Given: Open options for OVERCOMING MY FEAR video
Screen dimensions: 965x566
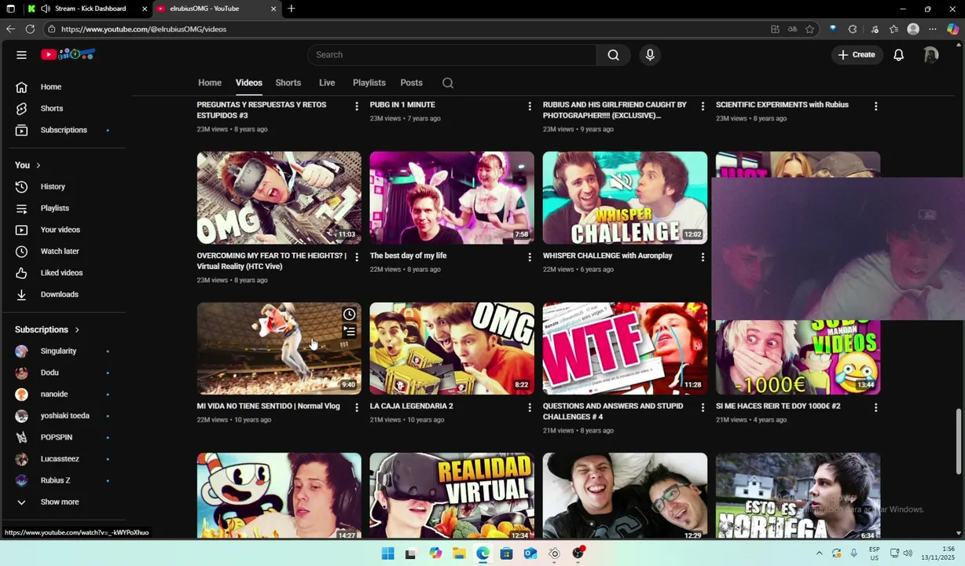Looking at the screenshot, I should (357, 257).
